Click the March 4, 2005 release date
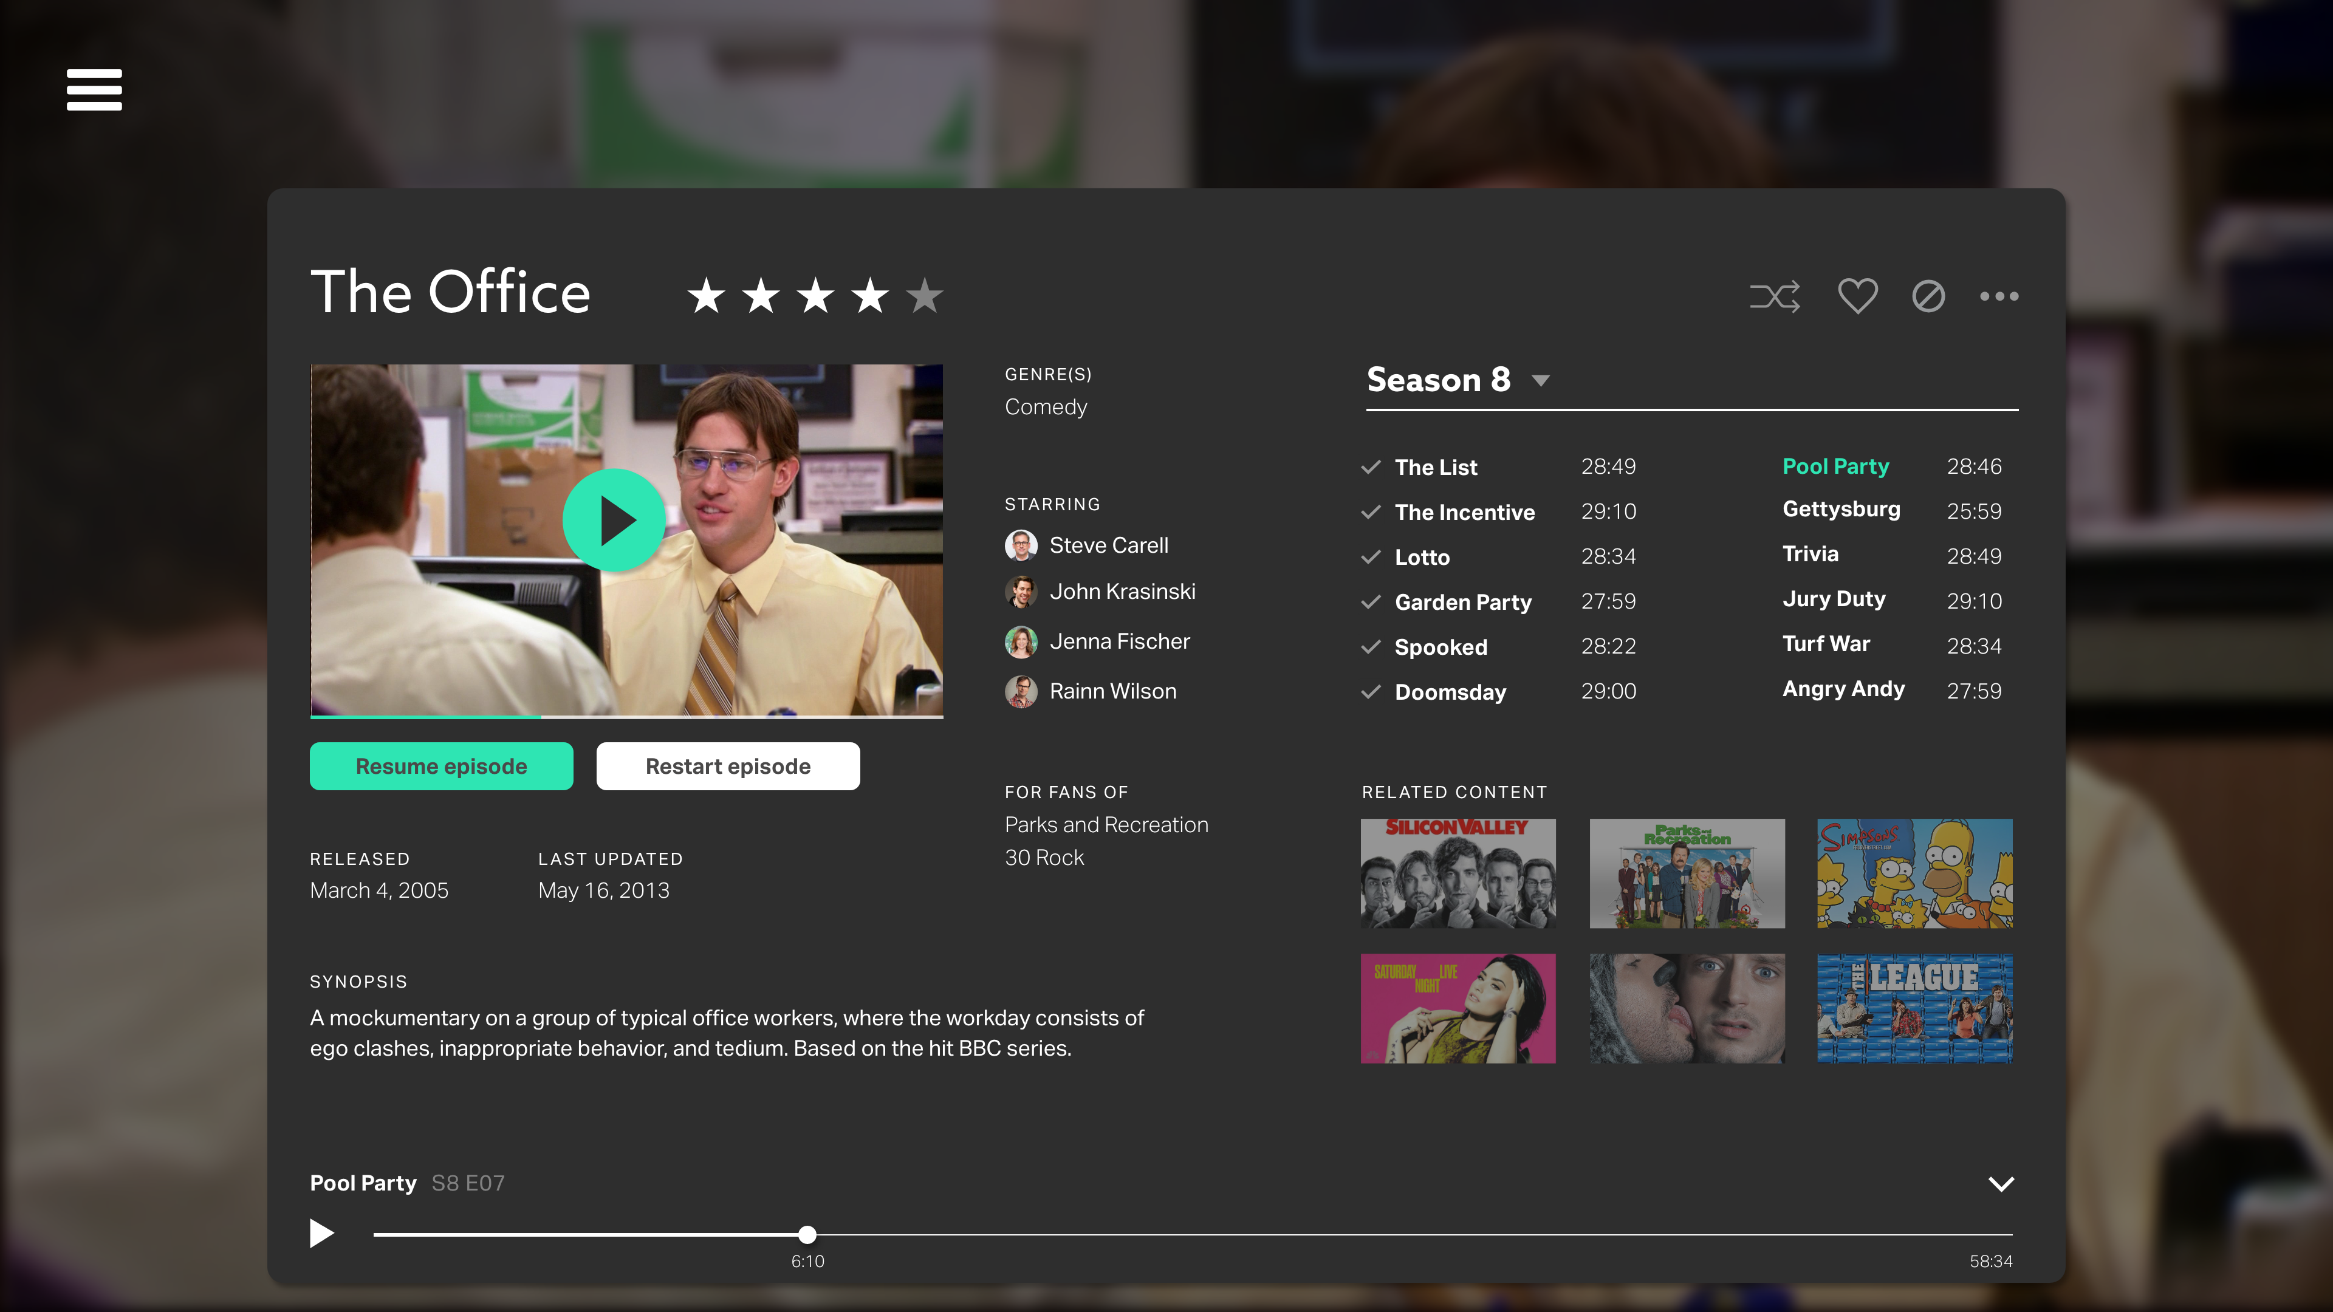This screenshot has height=1312, width=2333. click(379, 890)
